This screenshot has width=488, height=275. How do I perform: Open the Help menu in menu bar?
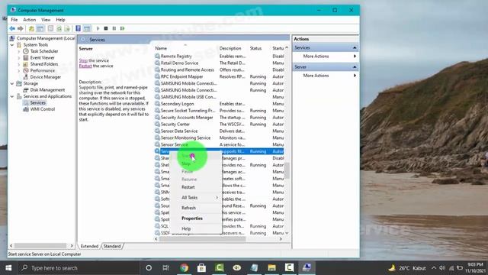click(60, 20)
